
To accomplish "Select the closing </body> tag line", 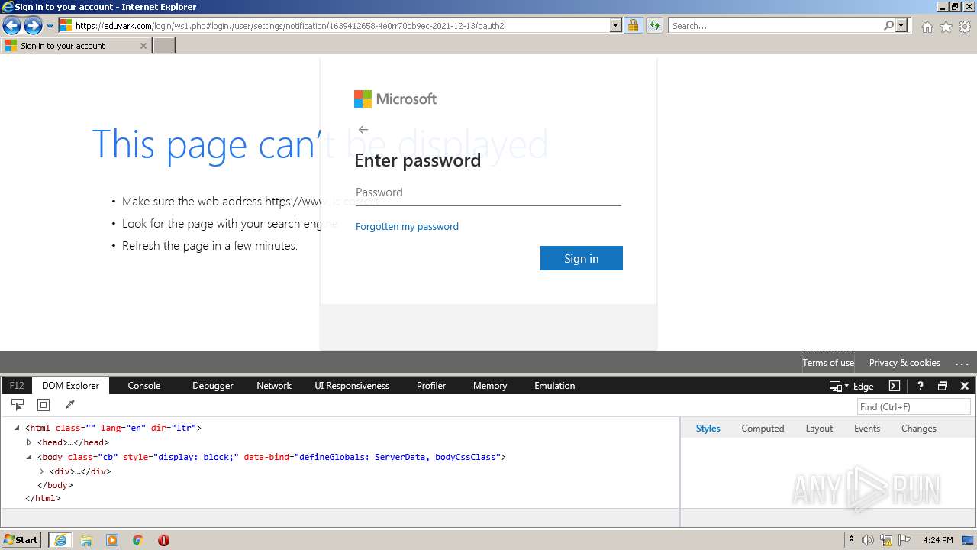I will click(55, 485).
